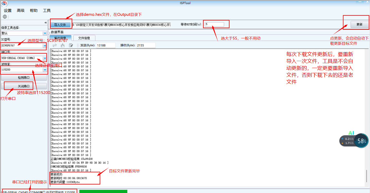Click the Receive:68 A7 00 04 FF log line
This screenshot has width=370, height=193.
point(80,163)
